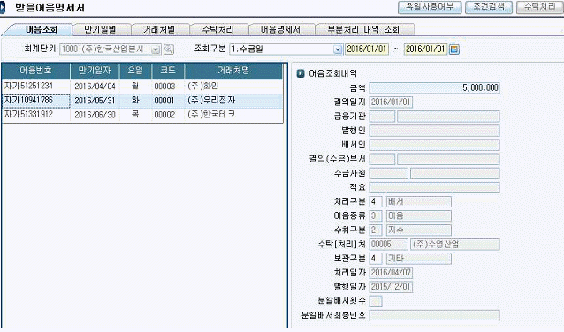Viewport: 564px width, 332px height.
Task: Click the 받을어음명세서 title arrow icon
Action: 3,8
